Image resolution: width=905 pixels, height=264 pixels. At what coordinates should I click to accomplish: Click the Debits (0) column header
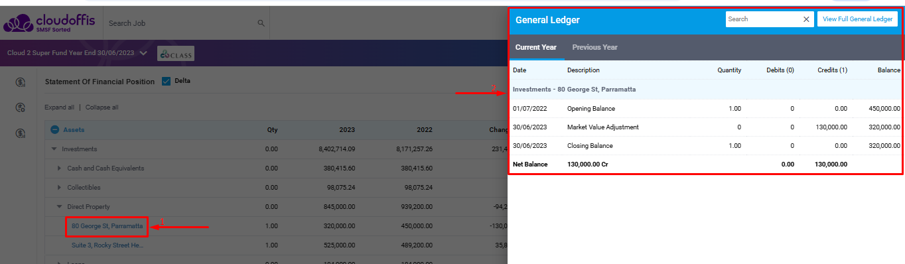click(x=780, y=70)
